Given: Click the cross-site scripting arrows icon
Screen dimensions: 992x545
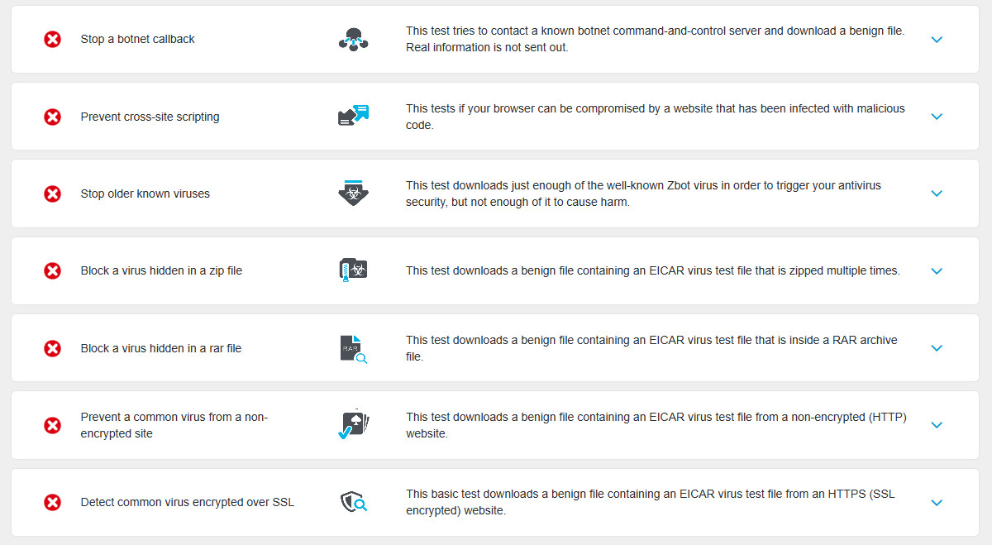Looking at the screenshot, I should tap(354, 116).
